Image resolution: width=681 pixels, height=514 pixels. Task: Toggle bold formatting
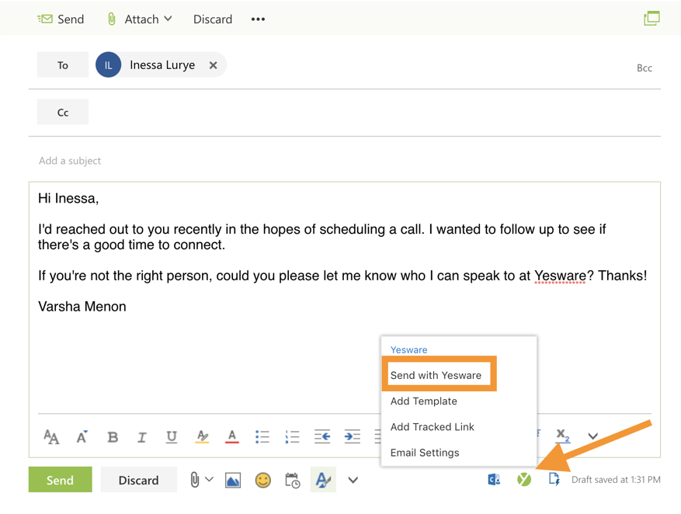click(113, 437)
